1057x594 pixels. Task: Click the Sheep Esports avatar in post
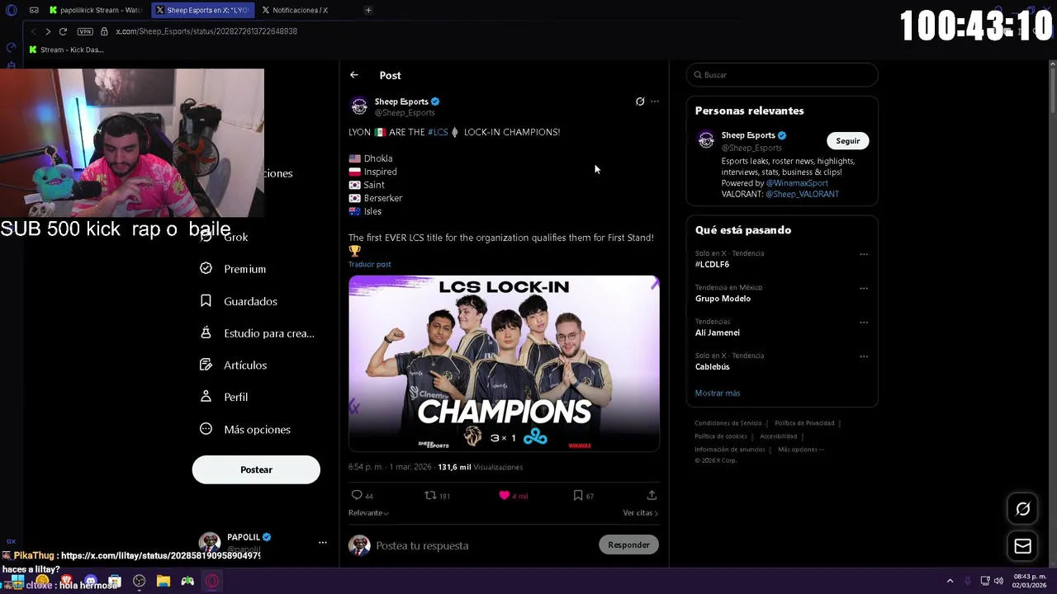click(x=359, y=106)
